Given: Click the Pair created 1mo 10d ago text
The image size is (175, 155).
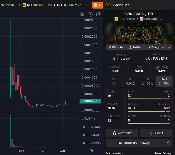Looking at the screenshot, I should [139, 153].
